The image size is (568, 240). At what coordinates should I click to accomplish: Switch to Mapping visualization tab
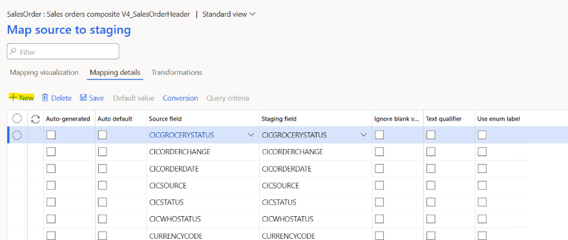44,72
